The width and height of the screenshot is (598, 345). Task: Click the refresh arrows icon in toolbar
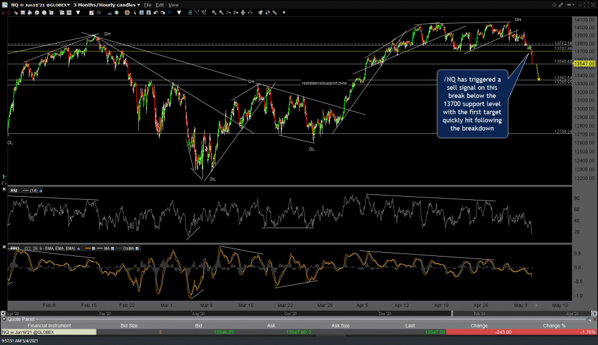pyautogui.click(x=268, y=12)
